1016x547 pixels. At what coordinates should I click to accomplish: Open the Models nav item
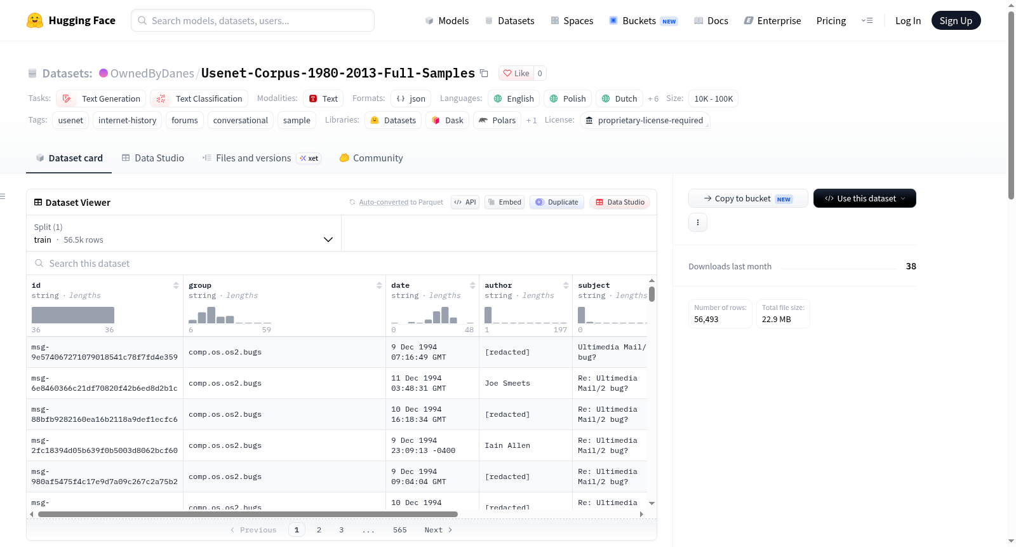pyautogui.click(x=447, y=20)
